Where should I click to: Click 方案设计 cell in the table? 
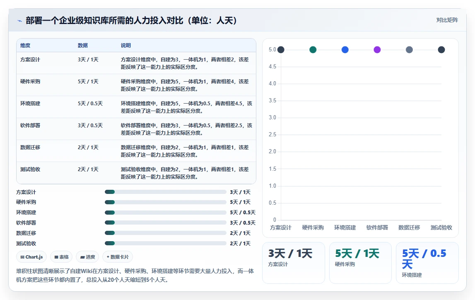30,60
